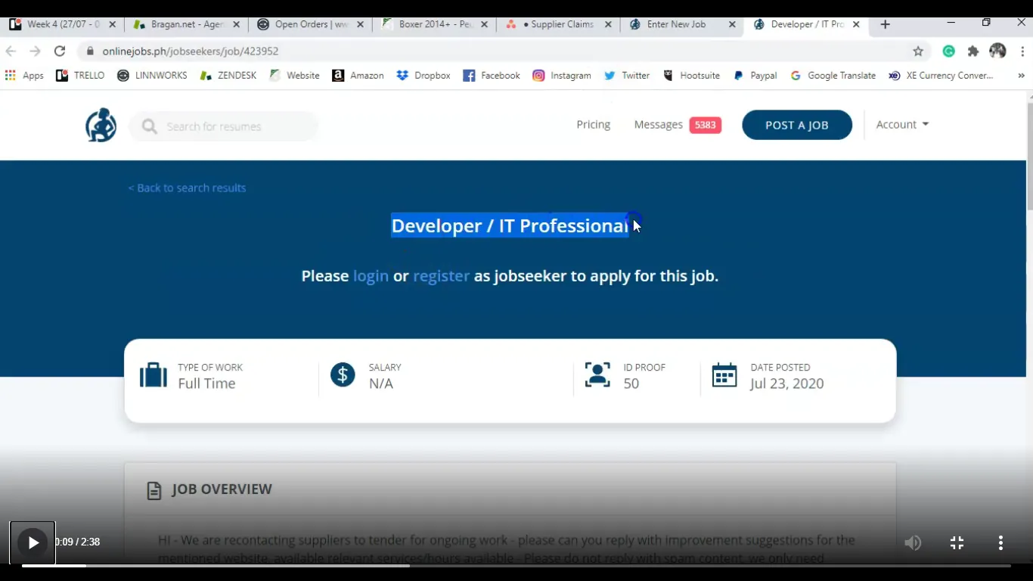Click the browser forward arrow
Screen dimensions: 1033x581
(x=35, y=51)
